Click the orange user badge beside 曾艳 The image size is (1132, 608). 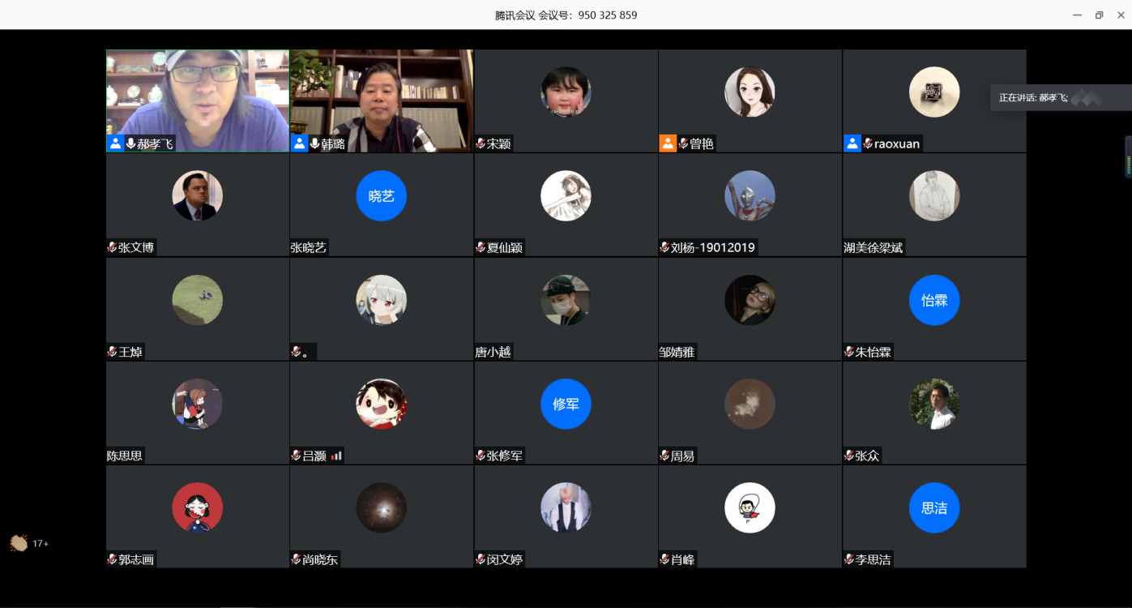click(668, 143)
